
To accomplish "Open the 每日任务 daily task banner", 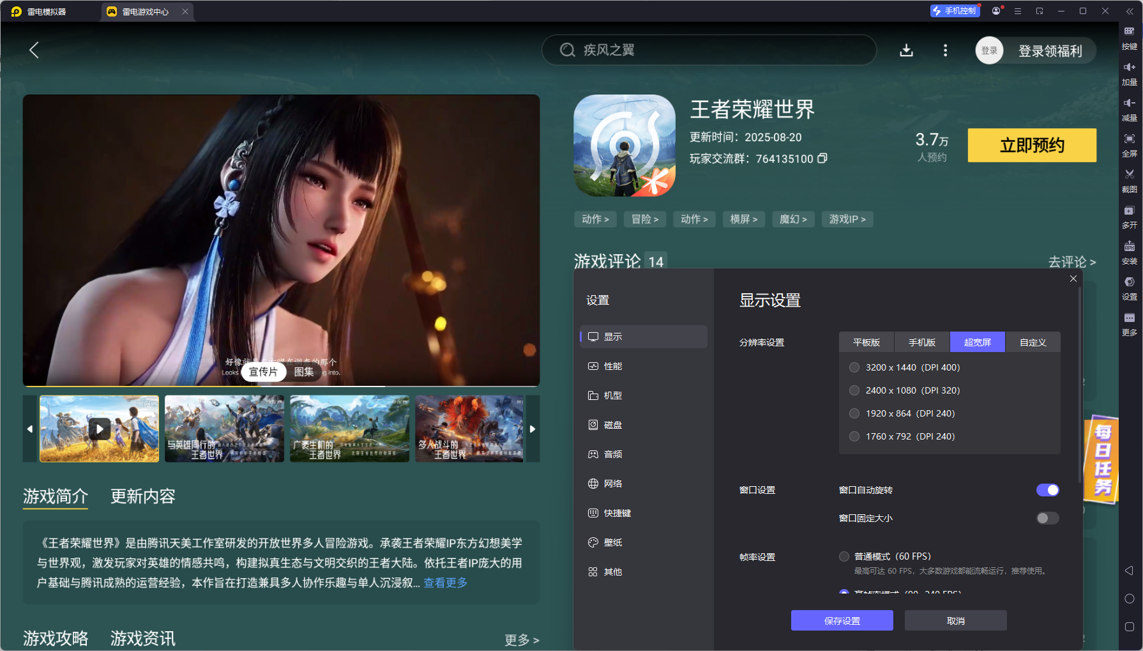I will (1103, 459).
